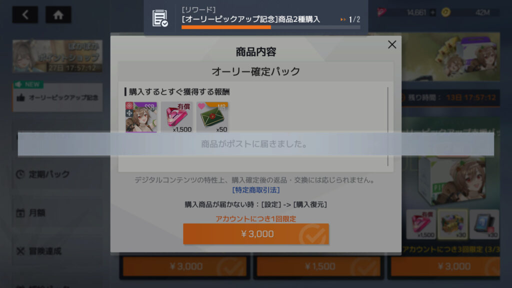Open the point shop banner thumbnail
512x288 pixels.
click(57, 56)
